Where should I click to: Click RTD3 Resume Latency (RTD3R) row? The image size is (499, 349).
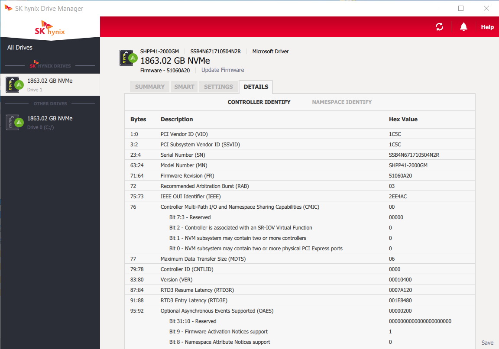tap(299, 290)
